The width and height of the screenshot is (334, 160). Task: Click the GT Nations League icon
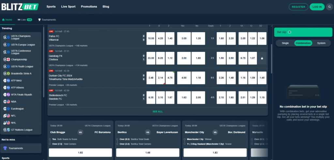(x=7, y=130)
